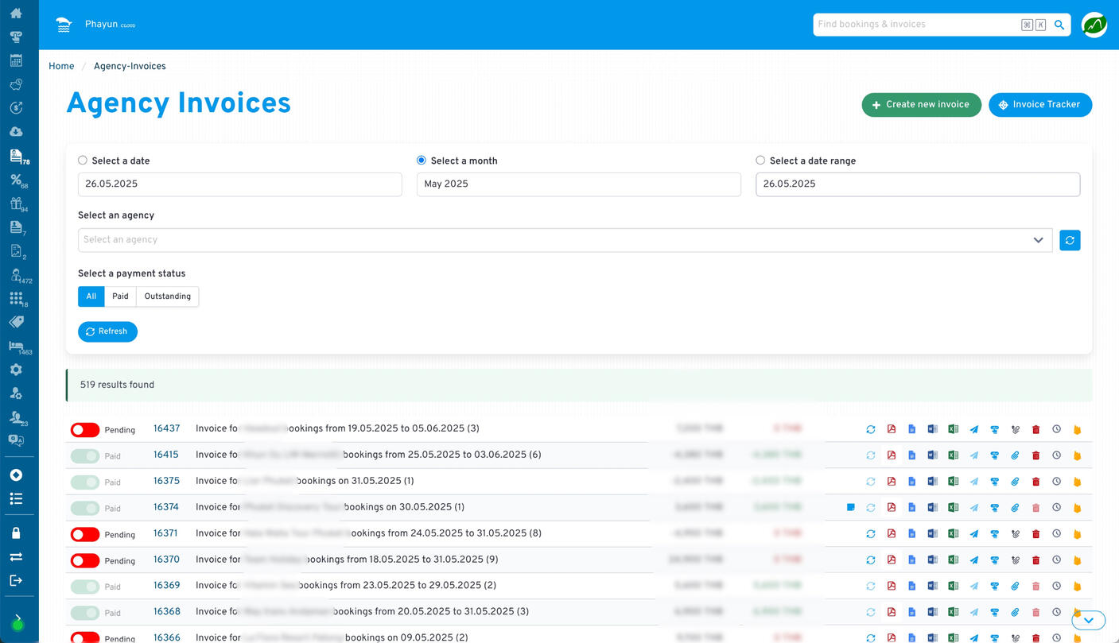
Task: Open the May 2025 month picker
Action: [578, 184]
